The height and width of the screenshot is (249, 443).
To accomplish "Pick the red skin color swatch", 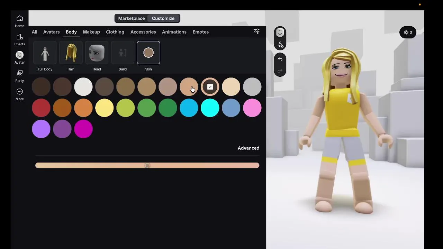I will pos(41,108).
